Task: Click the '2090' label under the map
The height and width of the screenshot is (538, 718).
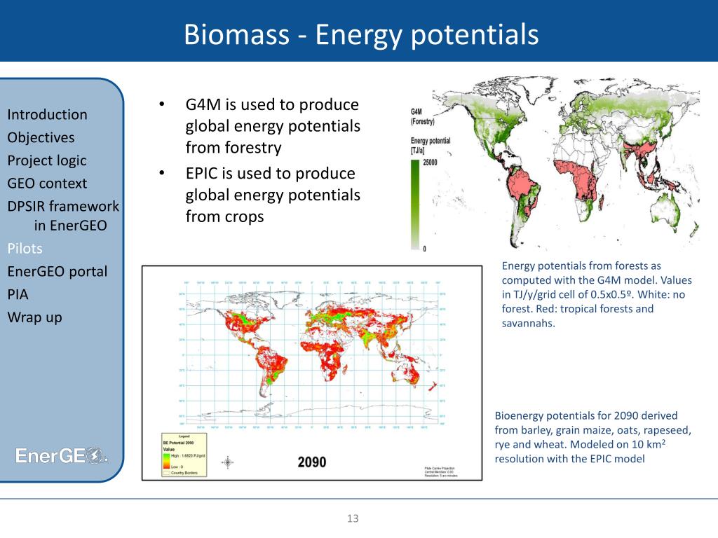Action: pyautogui.click(x=312, y=462)
